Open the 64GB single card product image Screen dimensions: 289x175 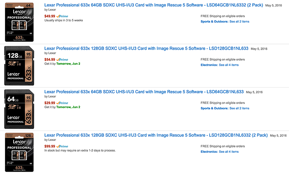[x=19, y=109]
